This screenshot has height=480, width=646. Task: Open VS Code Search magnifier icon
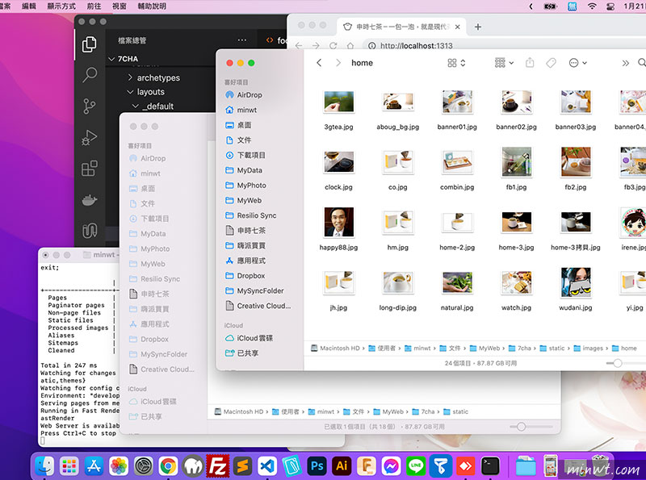coord(89,75)
